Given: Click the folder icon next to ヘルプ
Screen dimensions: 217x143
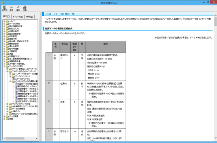Looking at the screenshot, I should coord(7,21).
